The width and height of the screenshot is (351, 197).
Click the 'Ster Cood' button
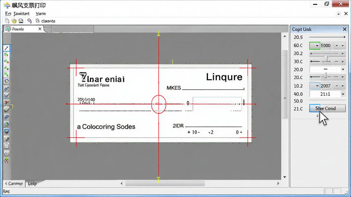[x=327, y=108]
